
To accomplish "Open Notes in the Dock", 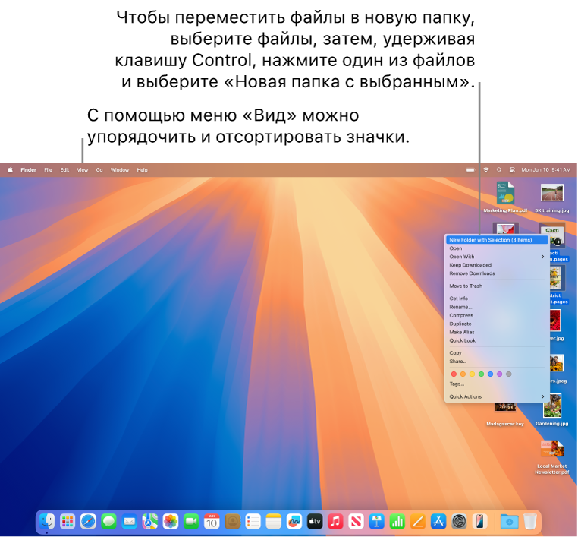I will point(274,522).
